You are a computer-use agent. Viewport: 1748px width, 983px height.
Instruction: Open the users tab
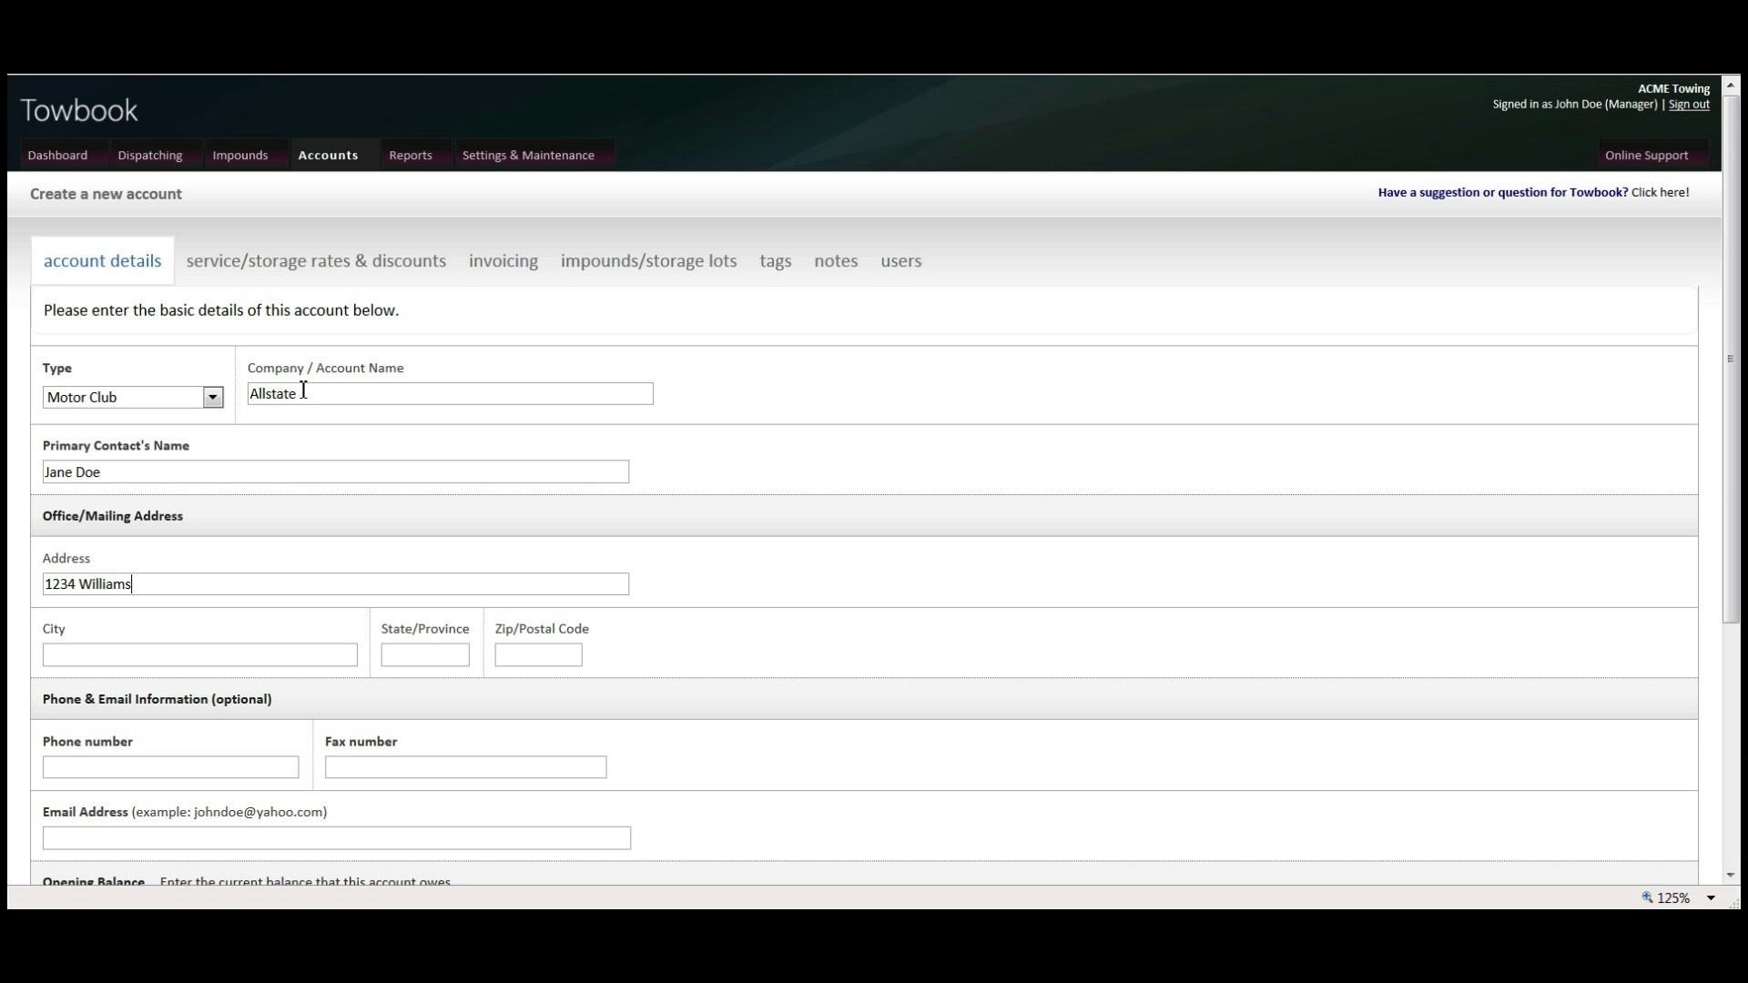click(901, 261)
